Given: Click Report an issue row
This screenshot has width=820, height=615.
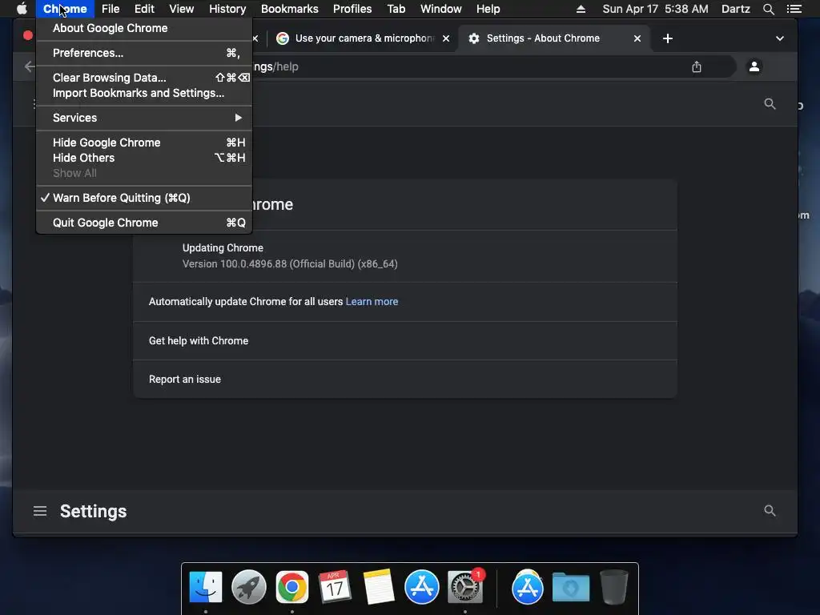Looking at the screenshot, I should [x=405, y=379].
